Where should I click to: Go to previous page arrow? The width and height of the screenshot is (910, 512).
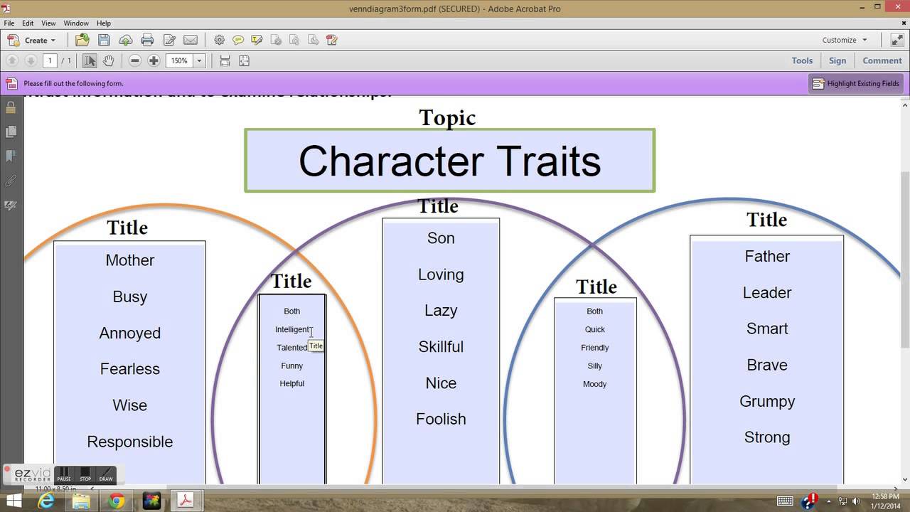pos(12,61)
